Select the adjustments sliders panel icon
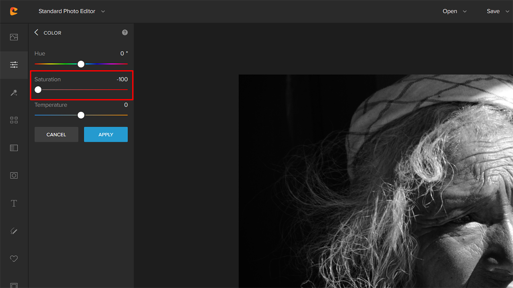 click(14, 64)
